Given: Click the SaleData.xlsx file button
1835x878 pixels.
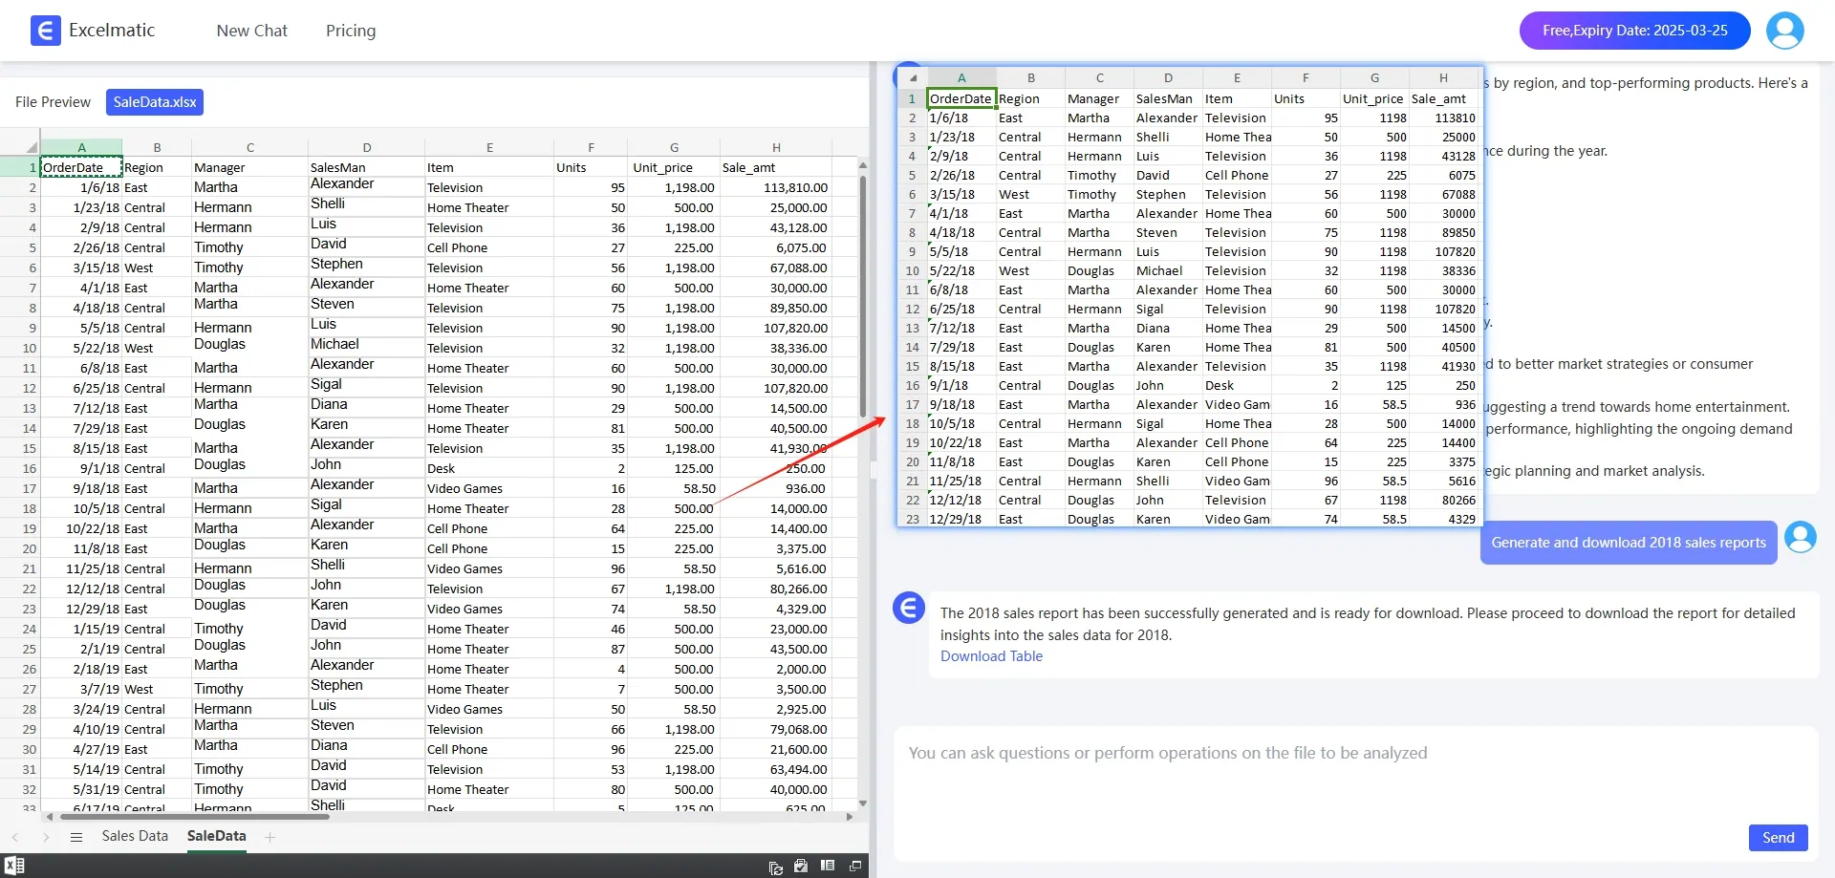Looking at the screenshot, I should [155, 102].
